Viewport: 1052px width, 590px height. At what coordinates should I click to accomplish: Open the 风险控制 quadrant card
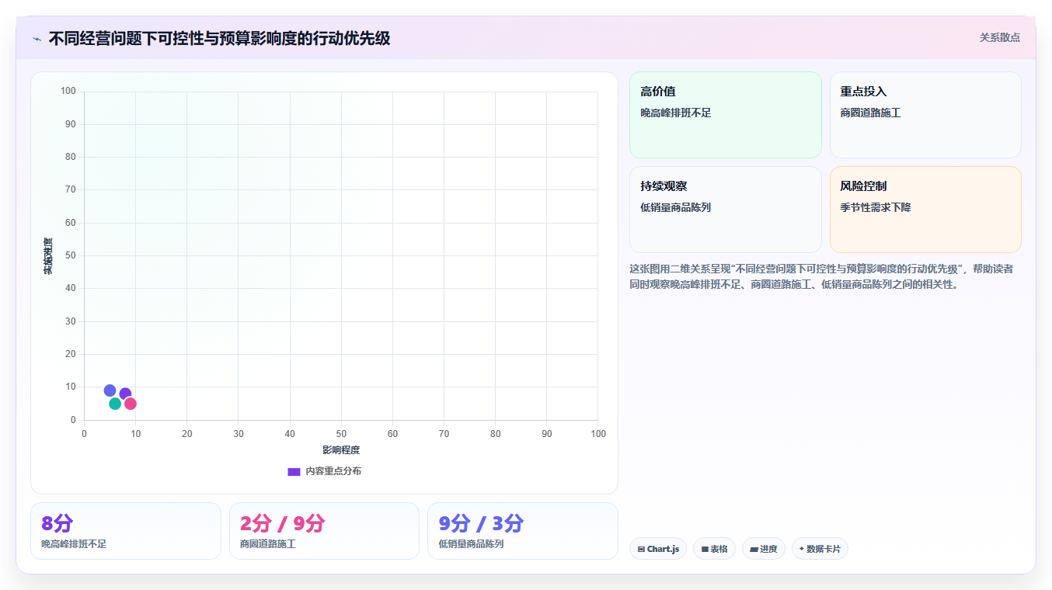click(925, 210)
